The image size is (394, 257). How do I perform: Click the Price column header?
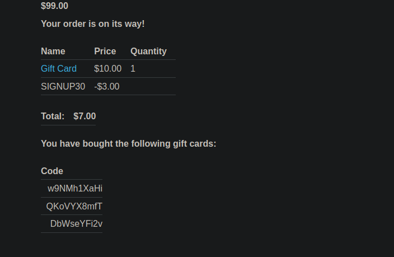(x=105, y=51)
